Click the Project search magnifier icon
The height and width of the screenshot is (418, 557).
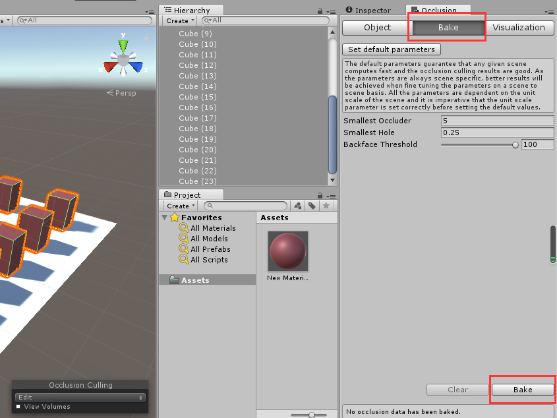(210, 206)
